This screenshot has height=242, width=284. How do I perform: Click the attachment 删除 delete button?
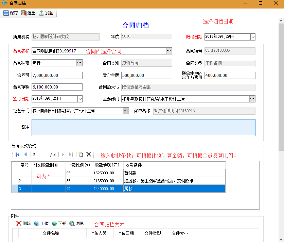24,224
